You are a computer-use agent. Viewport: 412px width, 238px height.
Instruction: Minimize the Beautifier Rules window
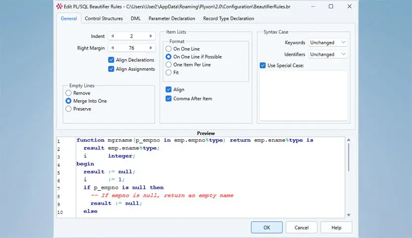(313, 6)
